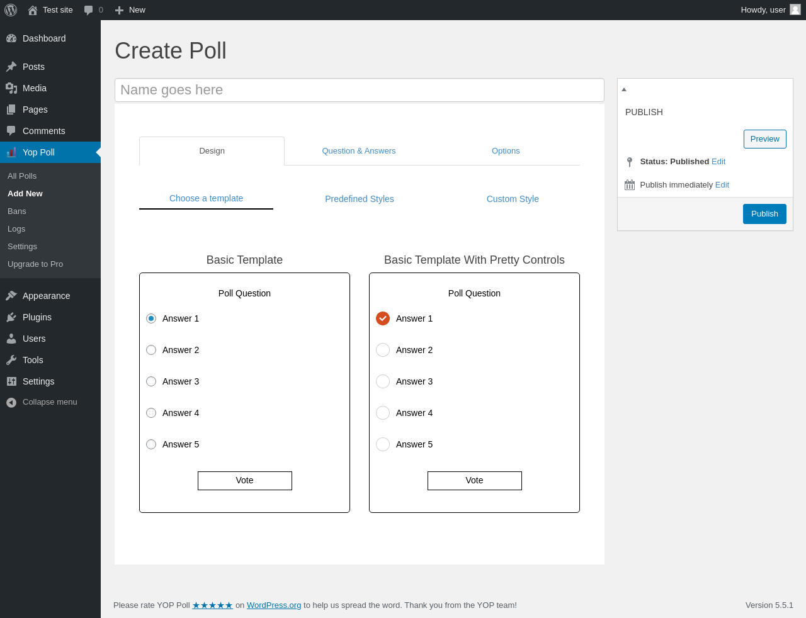Click the Test site home icon
Image resolution: width=806 pixels, height=618 pixels.
point(33,10)
